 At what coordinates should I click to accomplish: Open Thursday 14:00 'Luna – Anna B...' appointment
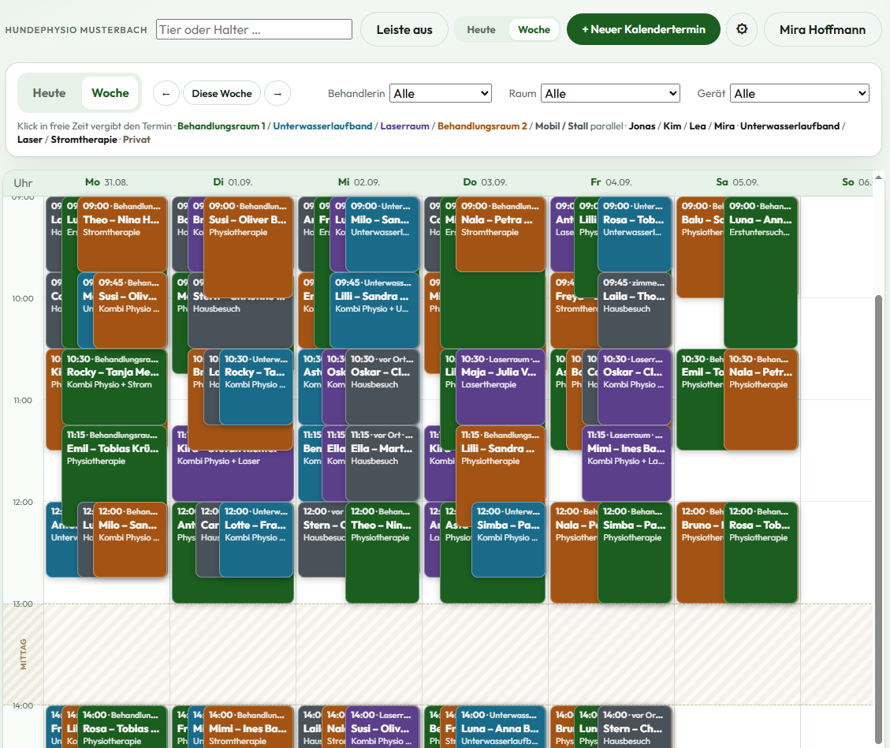point(500,727)
